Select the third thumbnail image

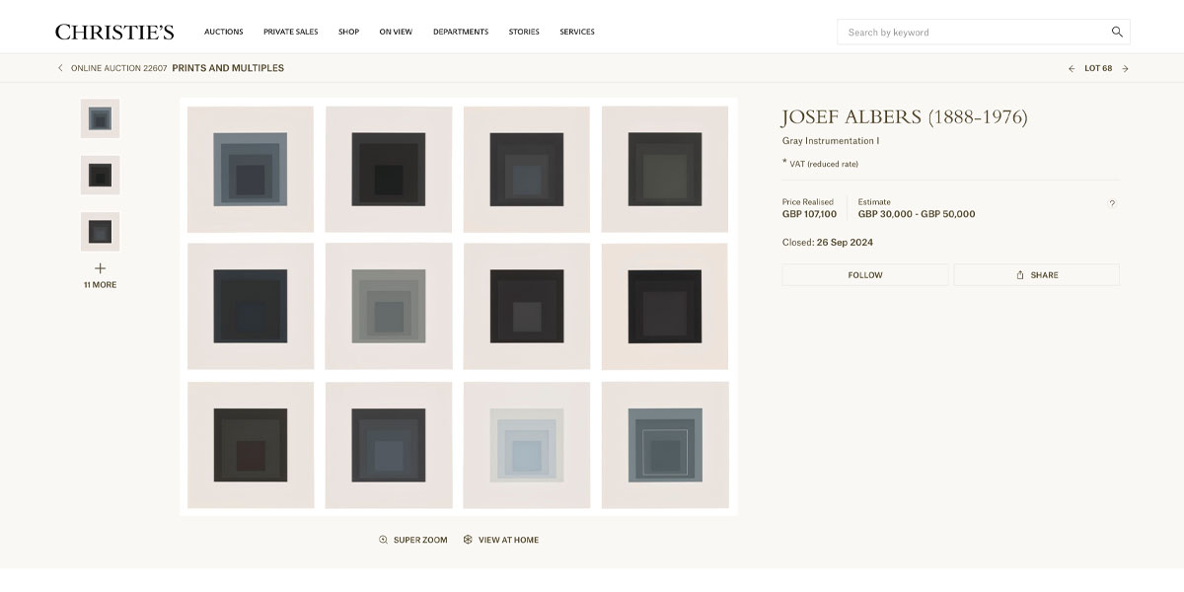(x=100, y=232)
